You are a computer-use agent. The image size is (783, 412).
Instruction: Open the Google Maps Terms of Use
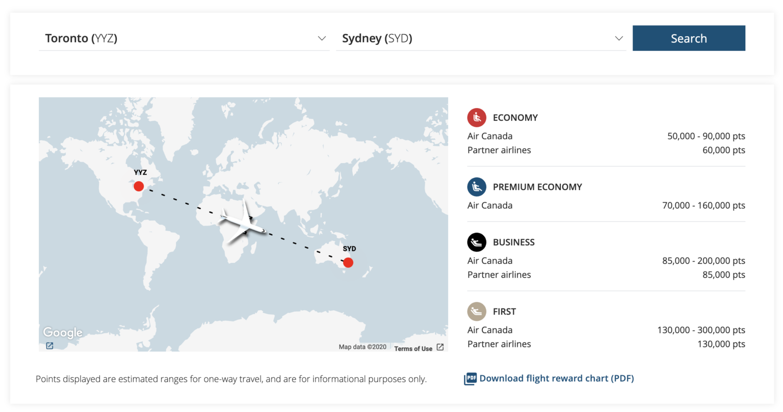point(413,348)
